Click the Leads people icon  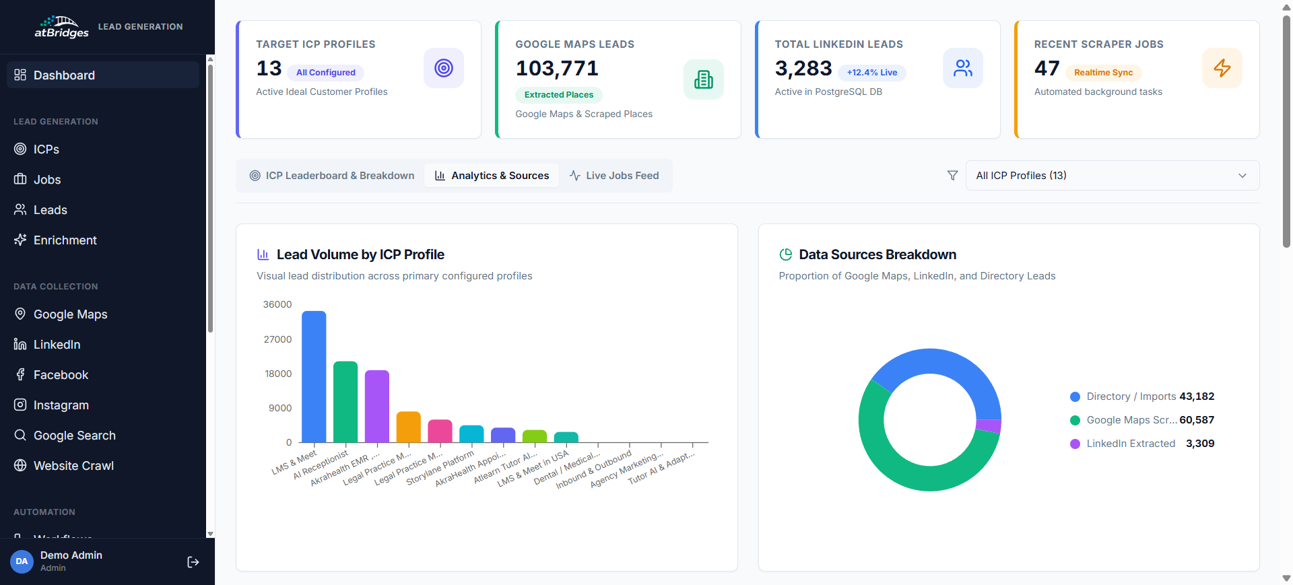20,209
